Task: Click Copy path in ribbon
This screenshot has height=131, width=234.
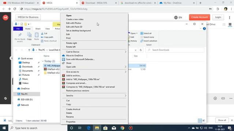Action: point(47,37)
